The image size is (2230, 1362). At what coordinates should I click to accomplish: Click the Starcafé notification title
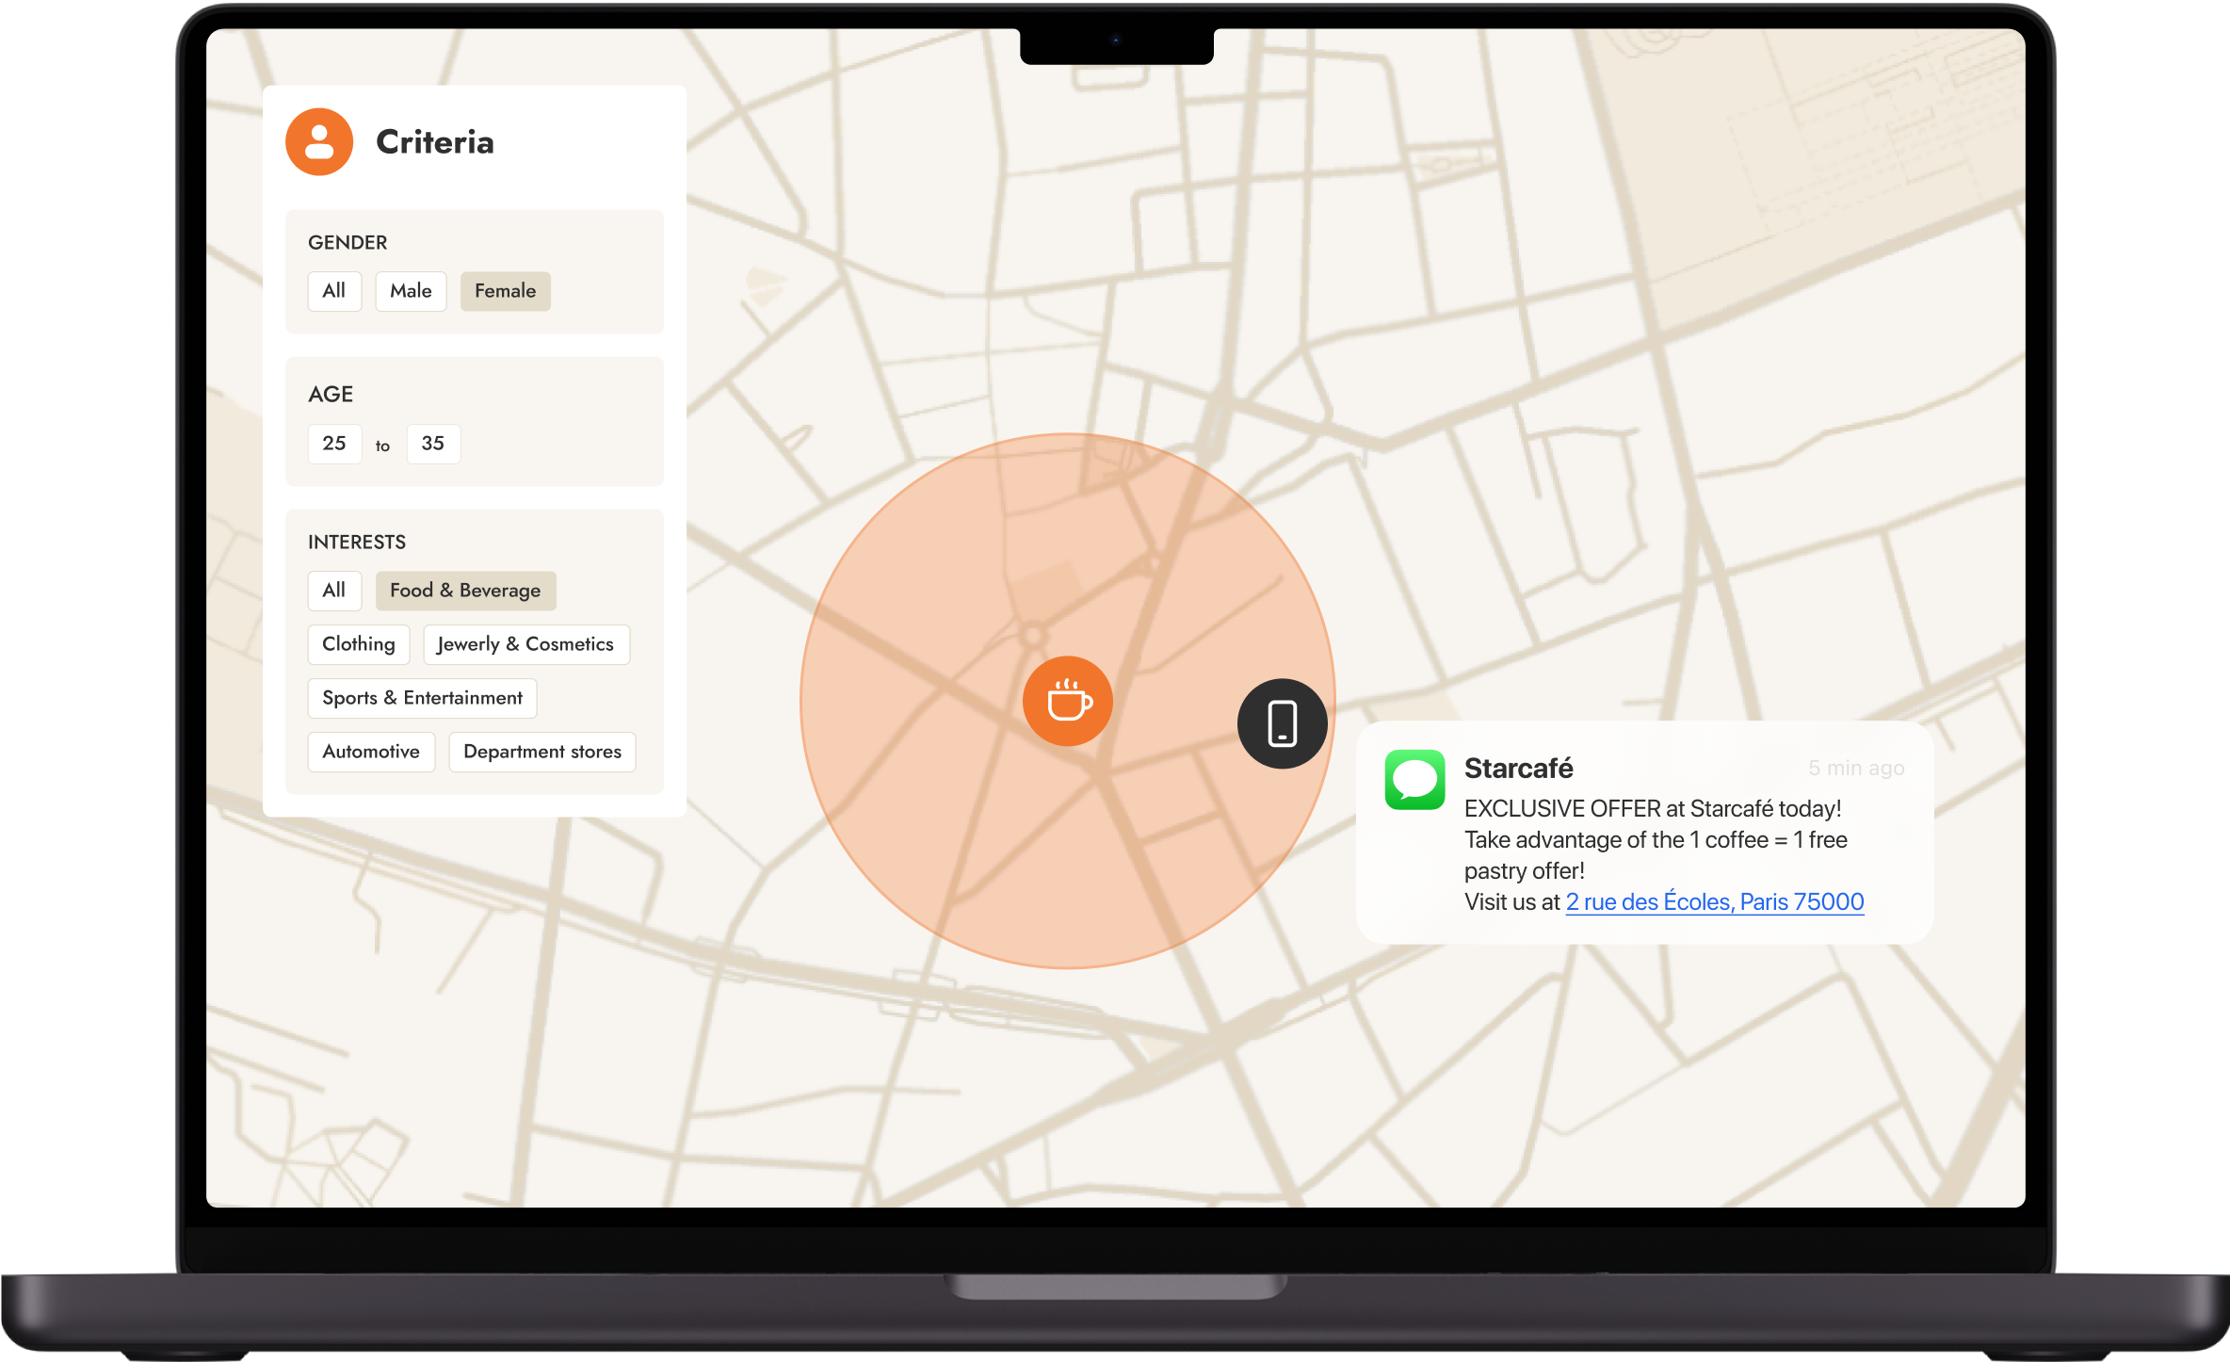pyautogui.click(x=1518, y=769)
